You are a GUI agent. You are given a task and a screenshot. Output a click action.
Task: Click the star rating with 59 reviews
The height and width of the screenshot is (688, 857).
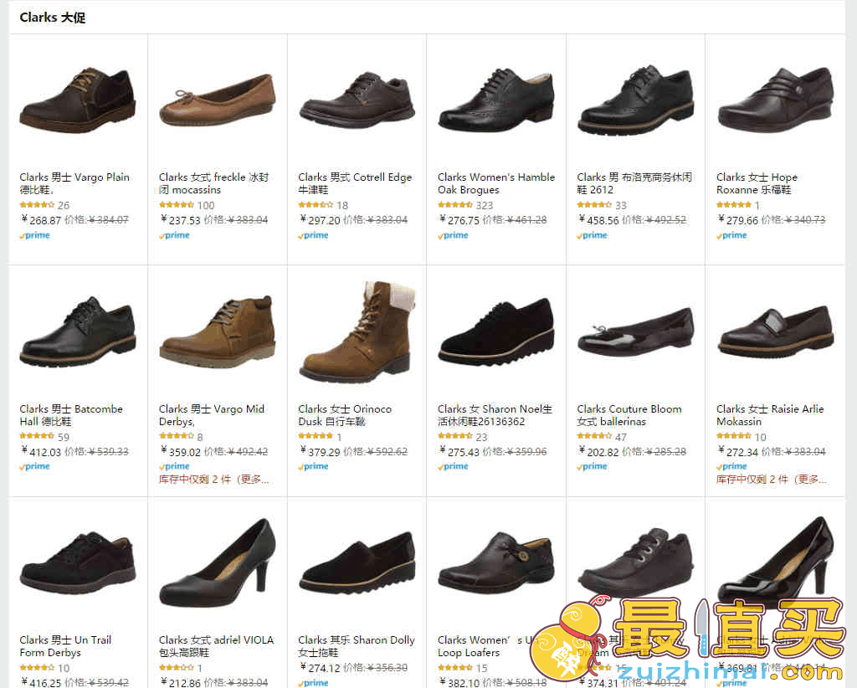tap(37, 437)
